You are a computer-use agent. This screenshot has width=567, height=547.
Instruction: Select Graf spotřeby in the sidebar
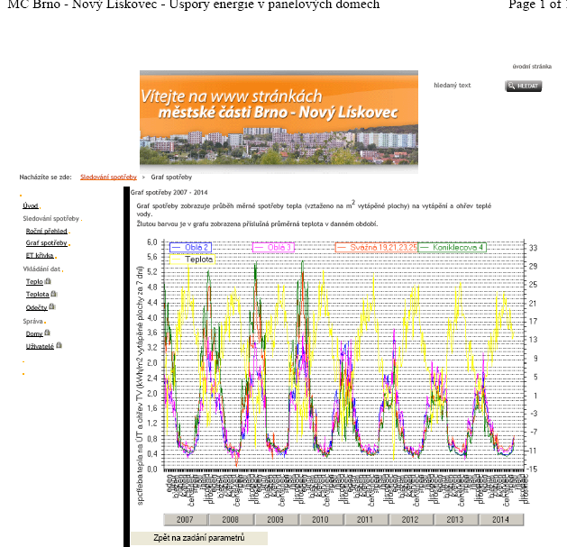[x=47, y=243]
